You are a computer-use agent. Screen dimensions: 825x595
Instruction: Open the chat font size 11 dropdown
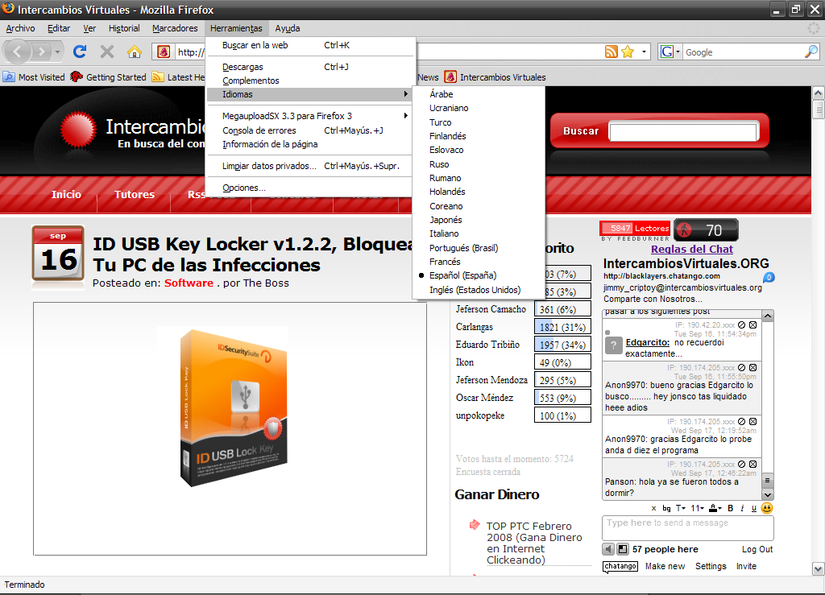[697, 508]
